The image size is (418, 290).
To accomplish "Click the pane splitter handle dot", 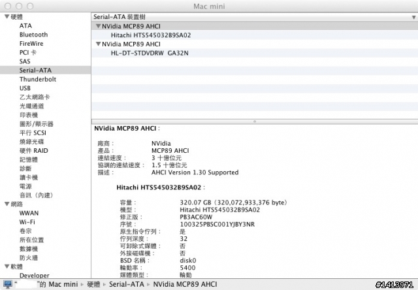I will [x=255, y=121].
